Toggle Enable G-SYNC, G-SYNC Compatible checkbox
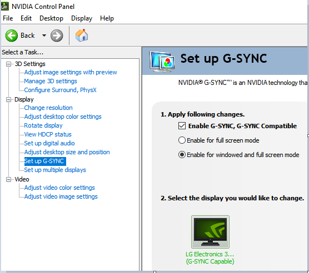This screenshot has width=309, height=273. coord(182,126)
